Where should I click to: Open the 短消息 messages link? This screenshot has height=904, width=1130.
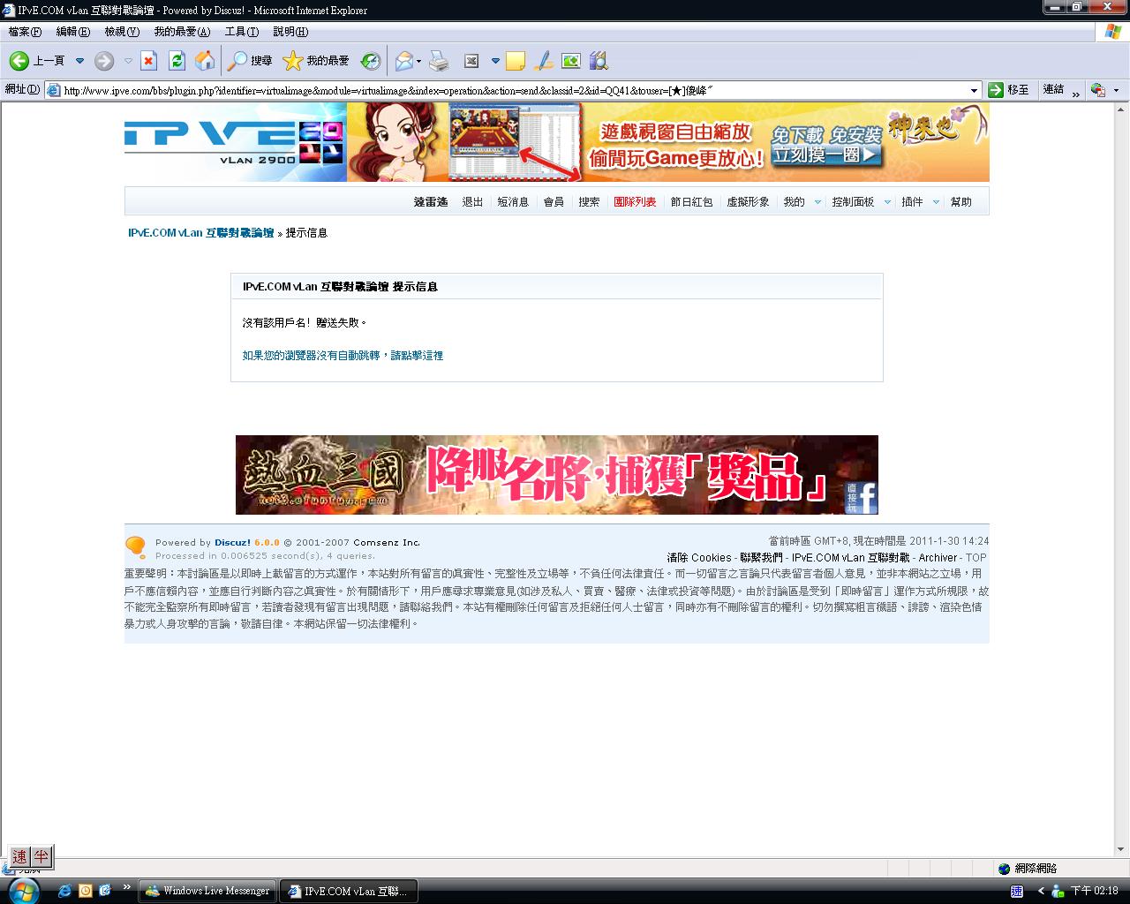tap(513, 202)
